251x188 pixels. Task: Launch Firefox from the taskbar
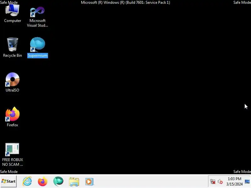43,181
